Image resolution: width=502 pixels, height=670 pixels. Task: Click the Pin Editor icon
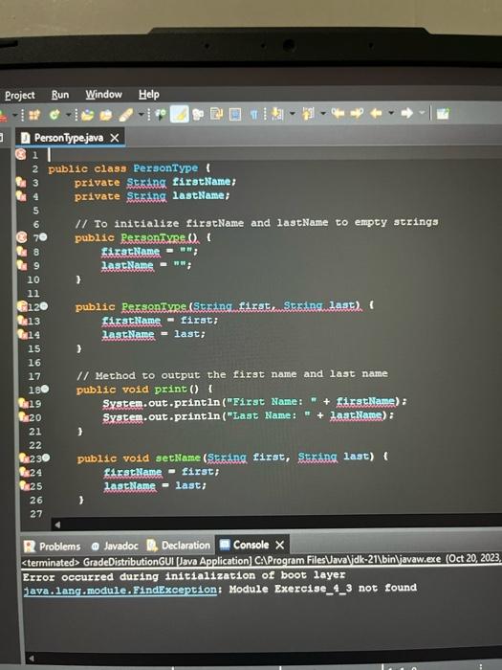pos(443,114)
